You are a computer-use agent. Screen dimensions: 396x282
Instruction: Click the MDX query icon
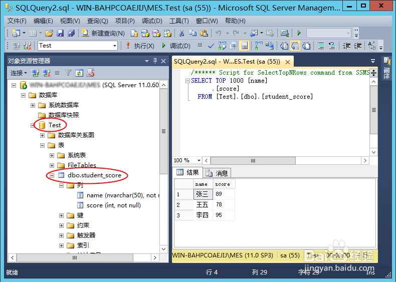tap(145, 33)
